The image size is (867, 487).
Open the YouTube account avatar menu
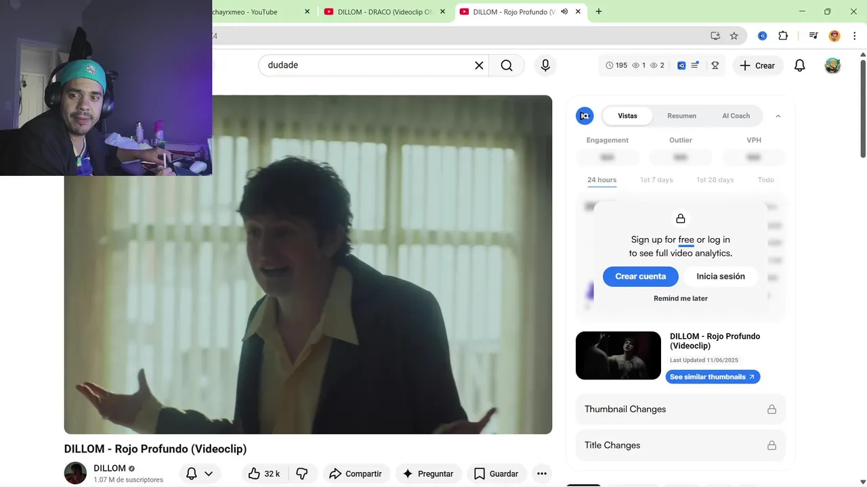pyautogui.click(x=832, y=66)
